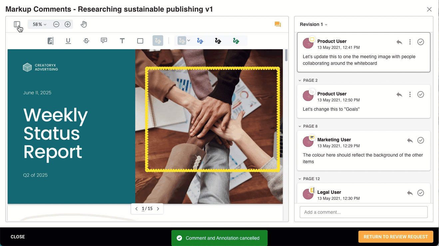Open more options on first comment

[x=410, y=42]
